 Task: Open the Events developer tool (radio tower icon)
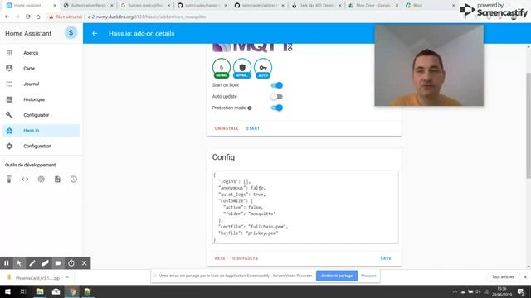tap(41, 180)
